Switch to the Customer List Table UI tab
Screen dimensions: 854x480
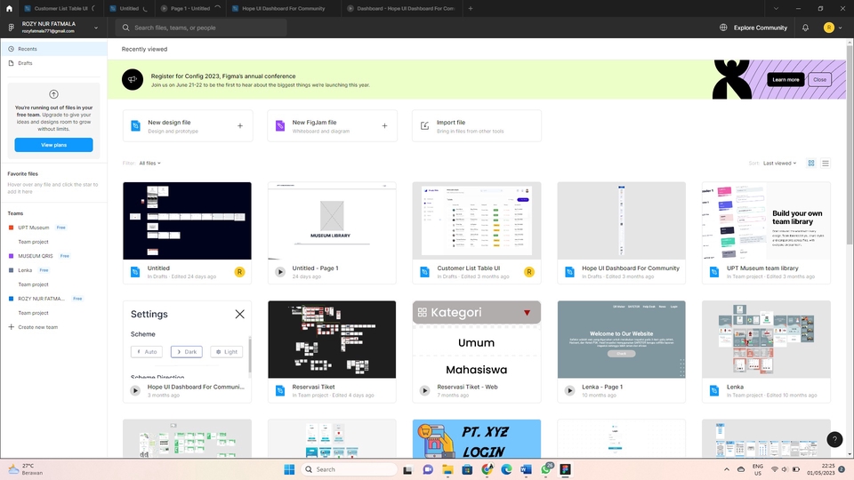coord(60,8)
